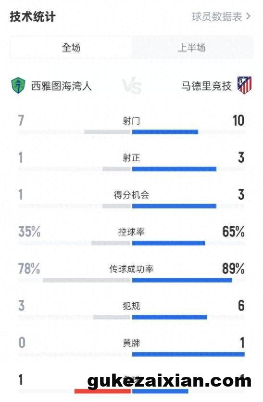The image size is (263, 402).
Task: Click the gray 传球成功率 pass accuracy bar
Action: tap(87, 280)
